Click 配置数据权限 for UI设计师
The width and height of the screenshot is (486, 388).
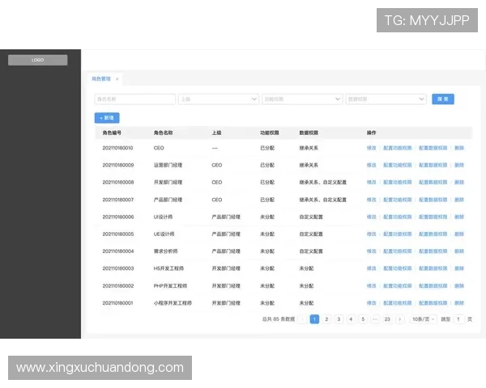433,217
